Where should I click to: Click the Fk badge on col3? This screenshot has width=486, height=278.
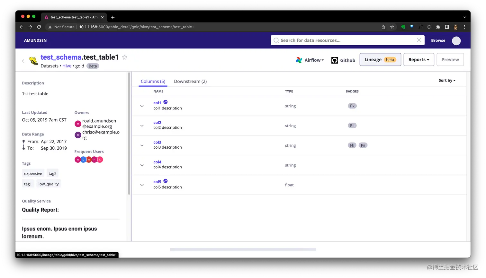point(352,145)
